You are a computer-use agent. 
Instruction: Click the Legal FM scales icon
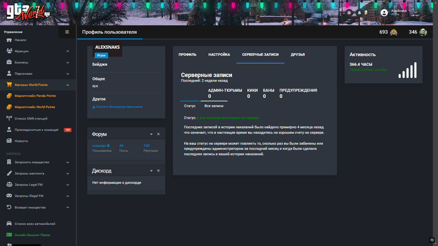coord(9,185)
